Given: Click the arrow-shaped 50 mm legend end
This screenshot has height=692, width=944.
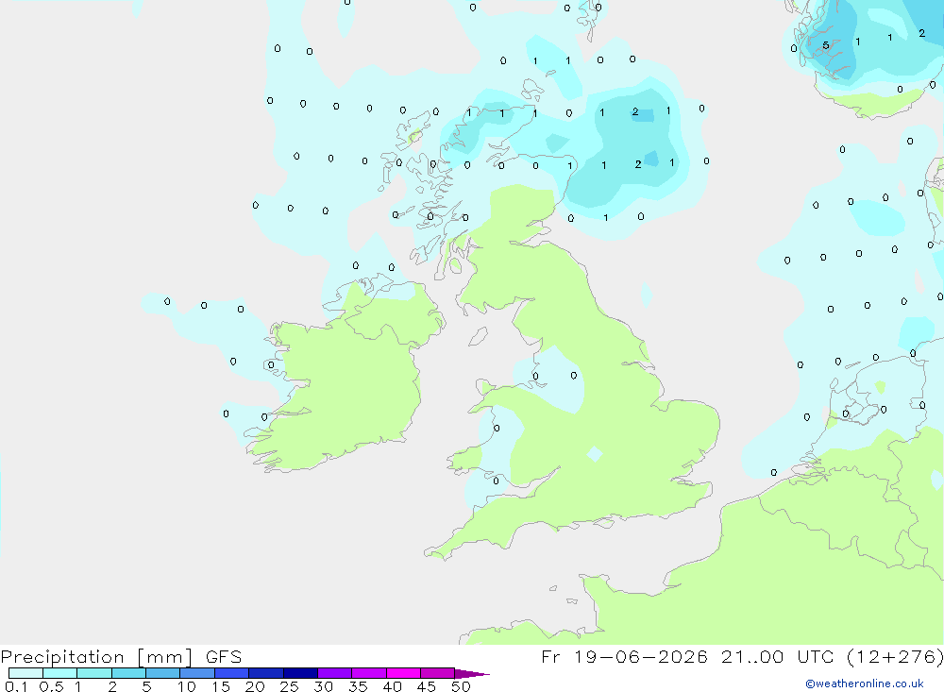Looking at the screenshot, I should tap(471, 674).
